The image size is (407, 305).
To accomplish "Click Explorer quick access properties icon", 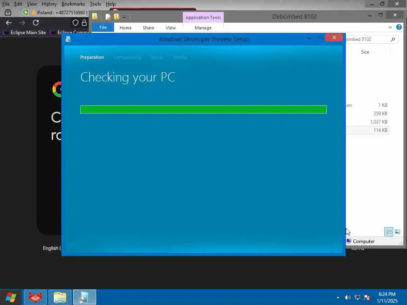I will (108, 17).
